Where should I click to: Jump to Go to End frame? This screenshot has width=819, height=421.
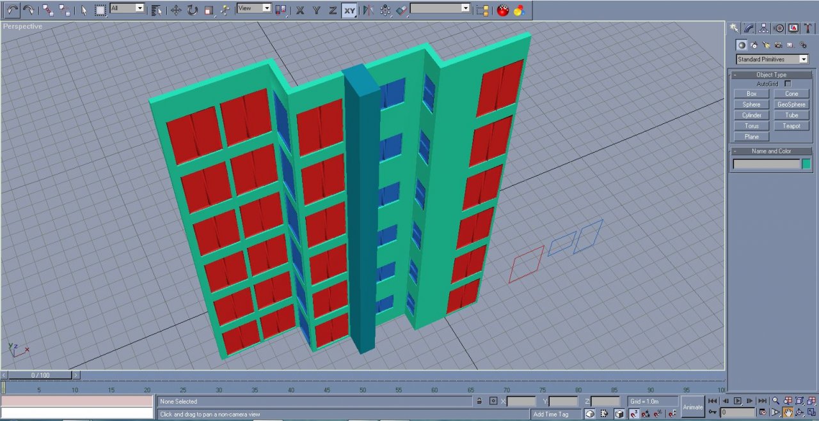762,401
